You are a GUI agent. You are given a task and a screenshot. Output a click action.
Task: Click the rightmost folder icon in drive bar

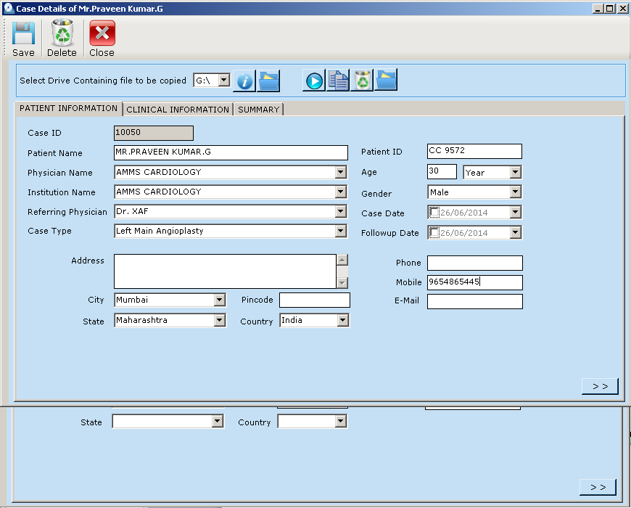coord(386,81)
